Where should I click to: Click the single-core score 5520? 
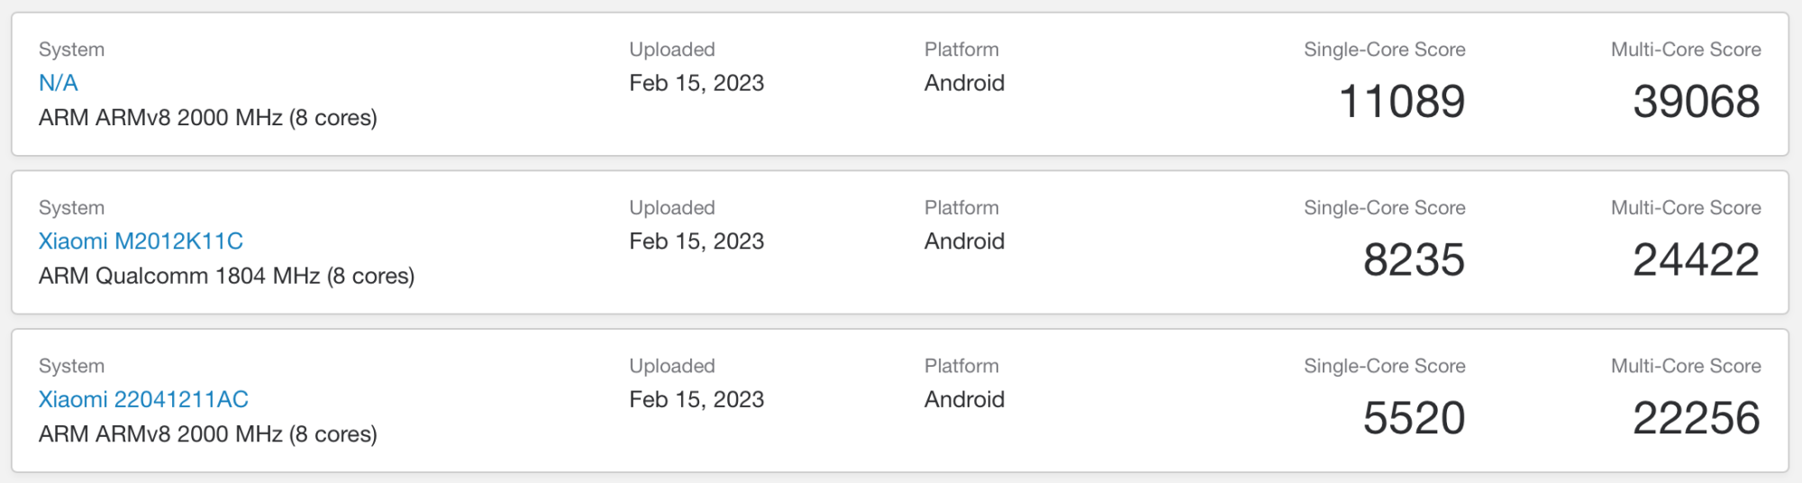[1413, 418]
